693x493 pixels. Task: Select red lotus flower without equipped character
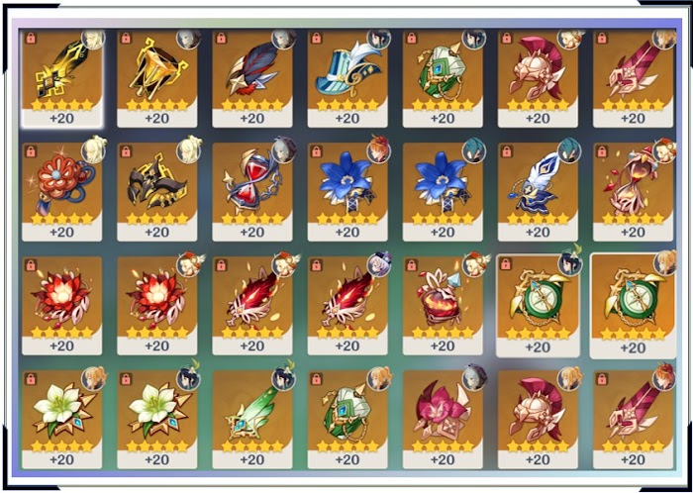[61, 306]
